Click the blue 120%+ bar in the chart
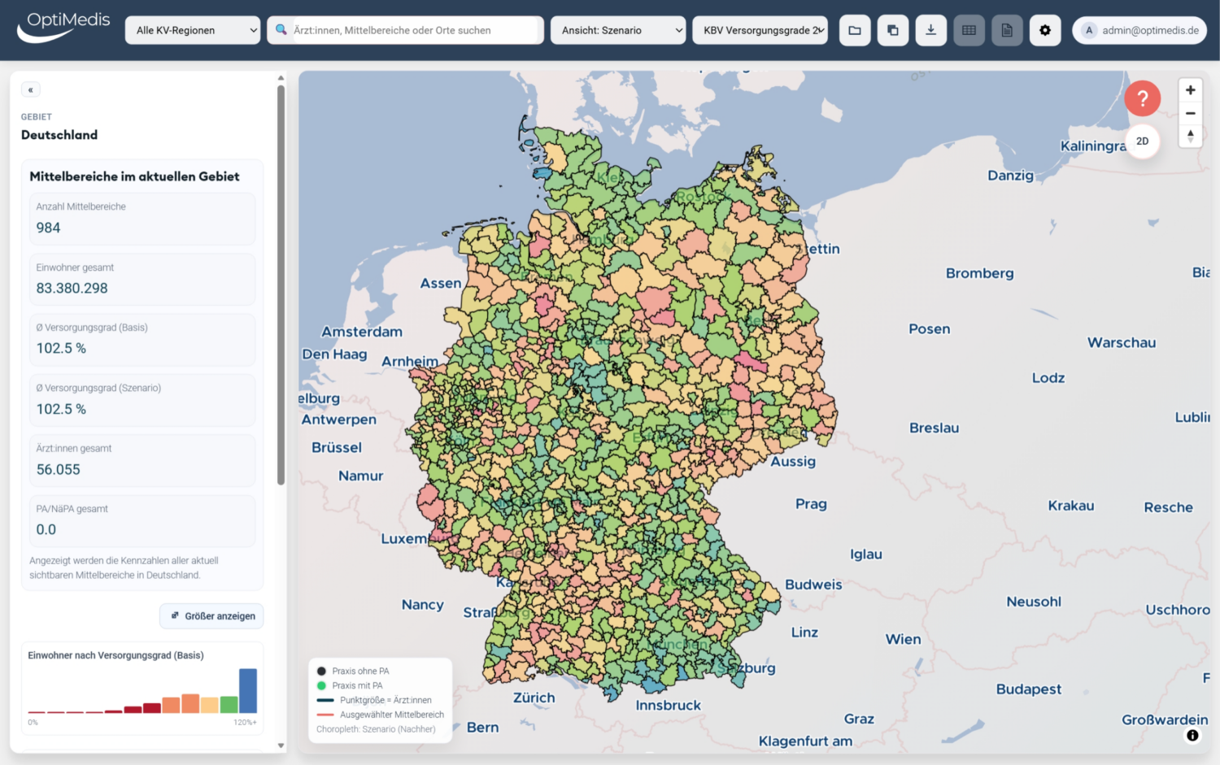 point(248,691)
